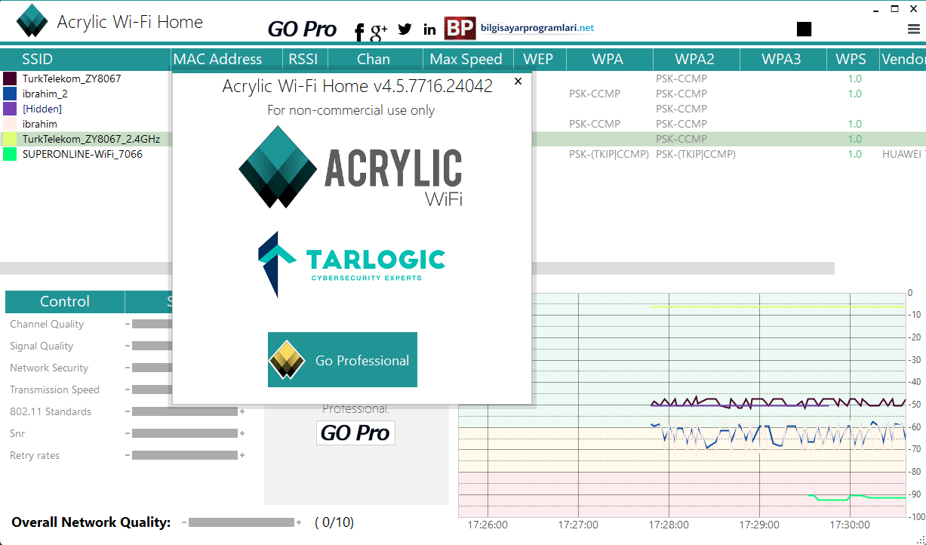Image resolution: width=926 pixels, height=545 pixels.
Task: Maximize the Acrylic Wi-Fi Home window
Action: click(x=894, y=9)
